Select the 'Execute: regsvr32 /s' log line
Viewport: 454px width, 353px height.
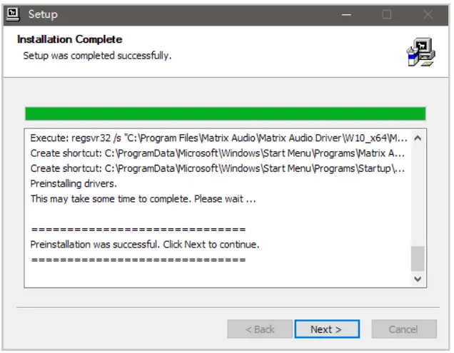coord(219,138)
